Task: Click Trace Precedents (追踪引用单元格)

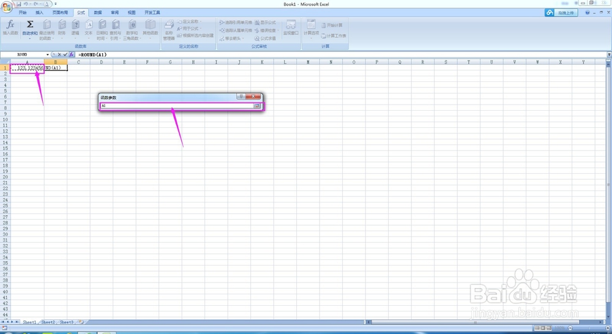Action: 236,23
